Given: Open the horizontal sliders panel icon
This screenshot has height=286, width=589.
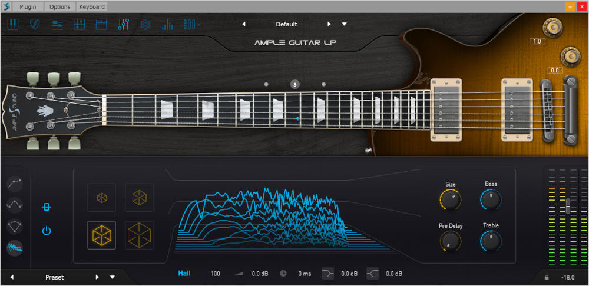Looking at the screenshot, I should pyautogui.click(x=57, y=24).
